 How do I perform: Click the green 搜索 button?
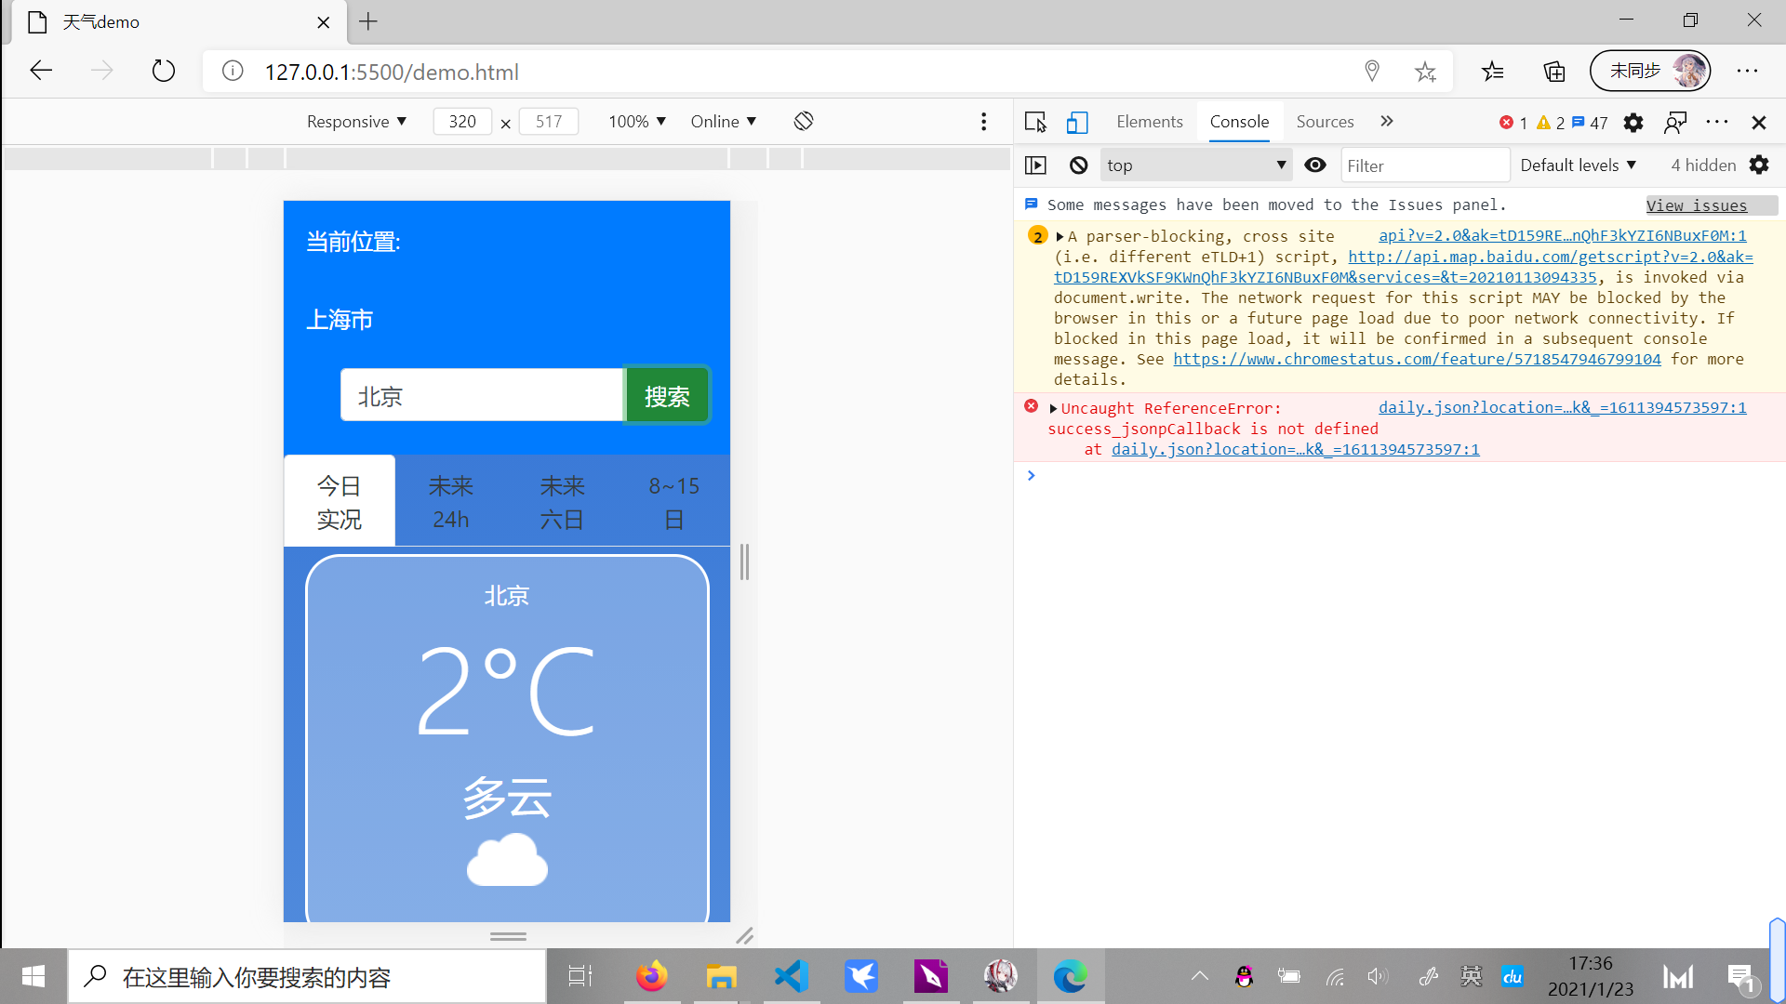(x=667, y=396)
